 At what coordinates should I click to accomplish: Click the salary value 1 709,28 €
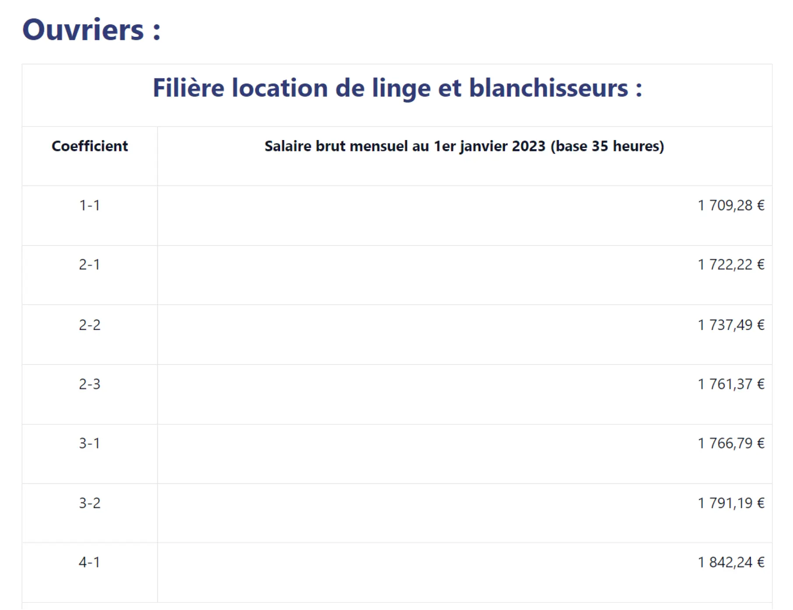point(731,205)
